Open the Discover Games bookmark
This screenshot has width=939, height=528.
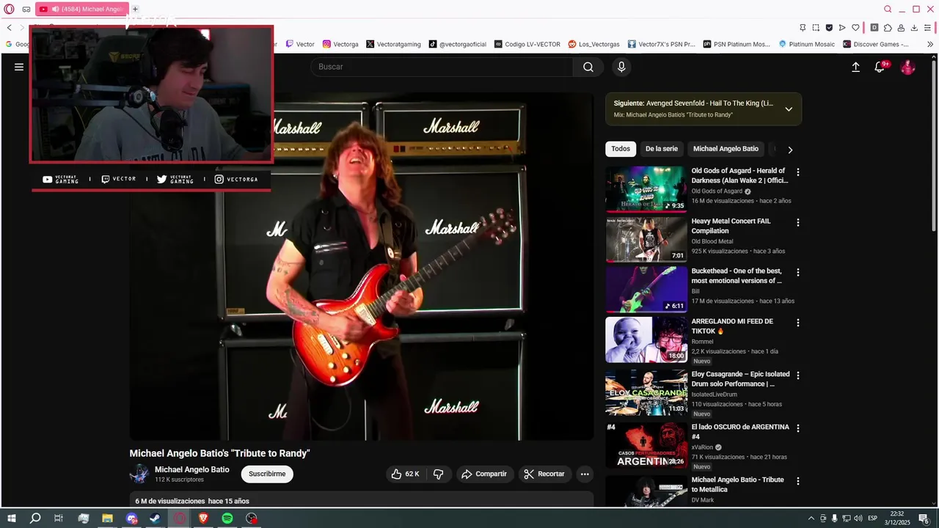[876, 44]
